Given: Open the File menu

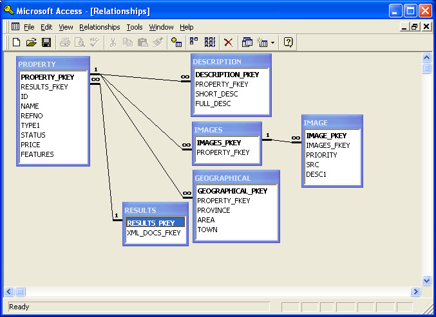Looking at the screenshot, I should click(x=29, y=27).
